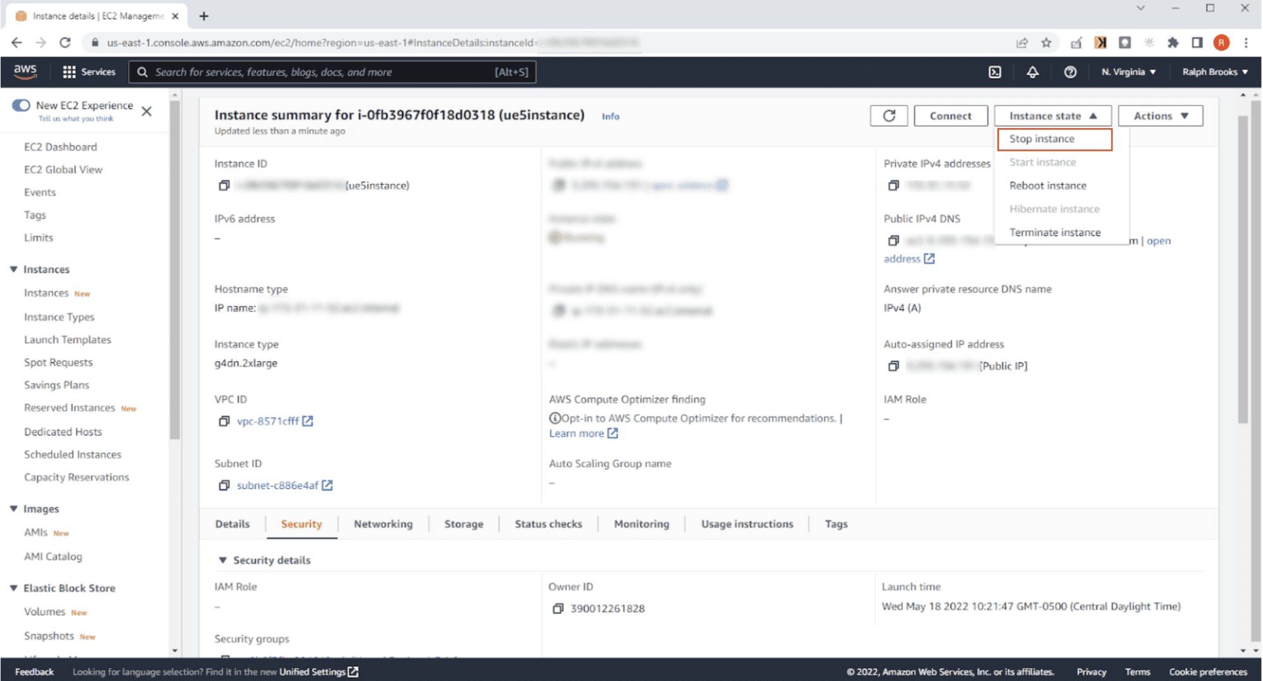Open the subnet external link icon
This screenshot has width=1263, height=681.
[327, 485]
